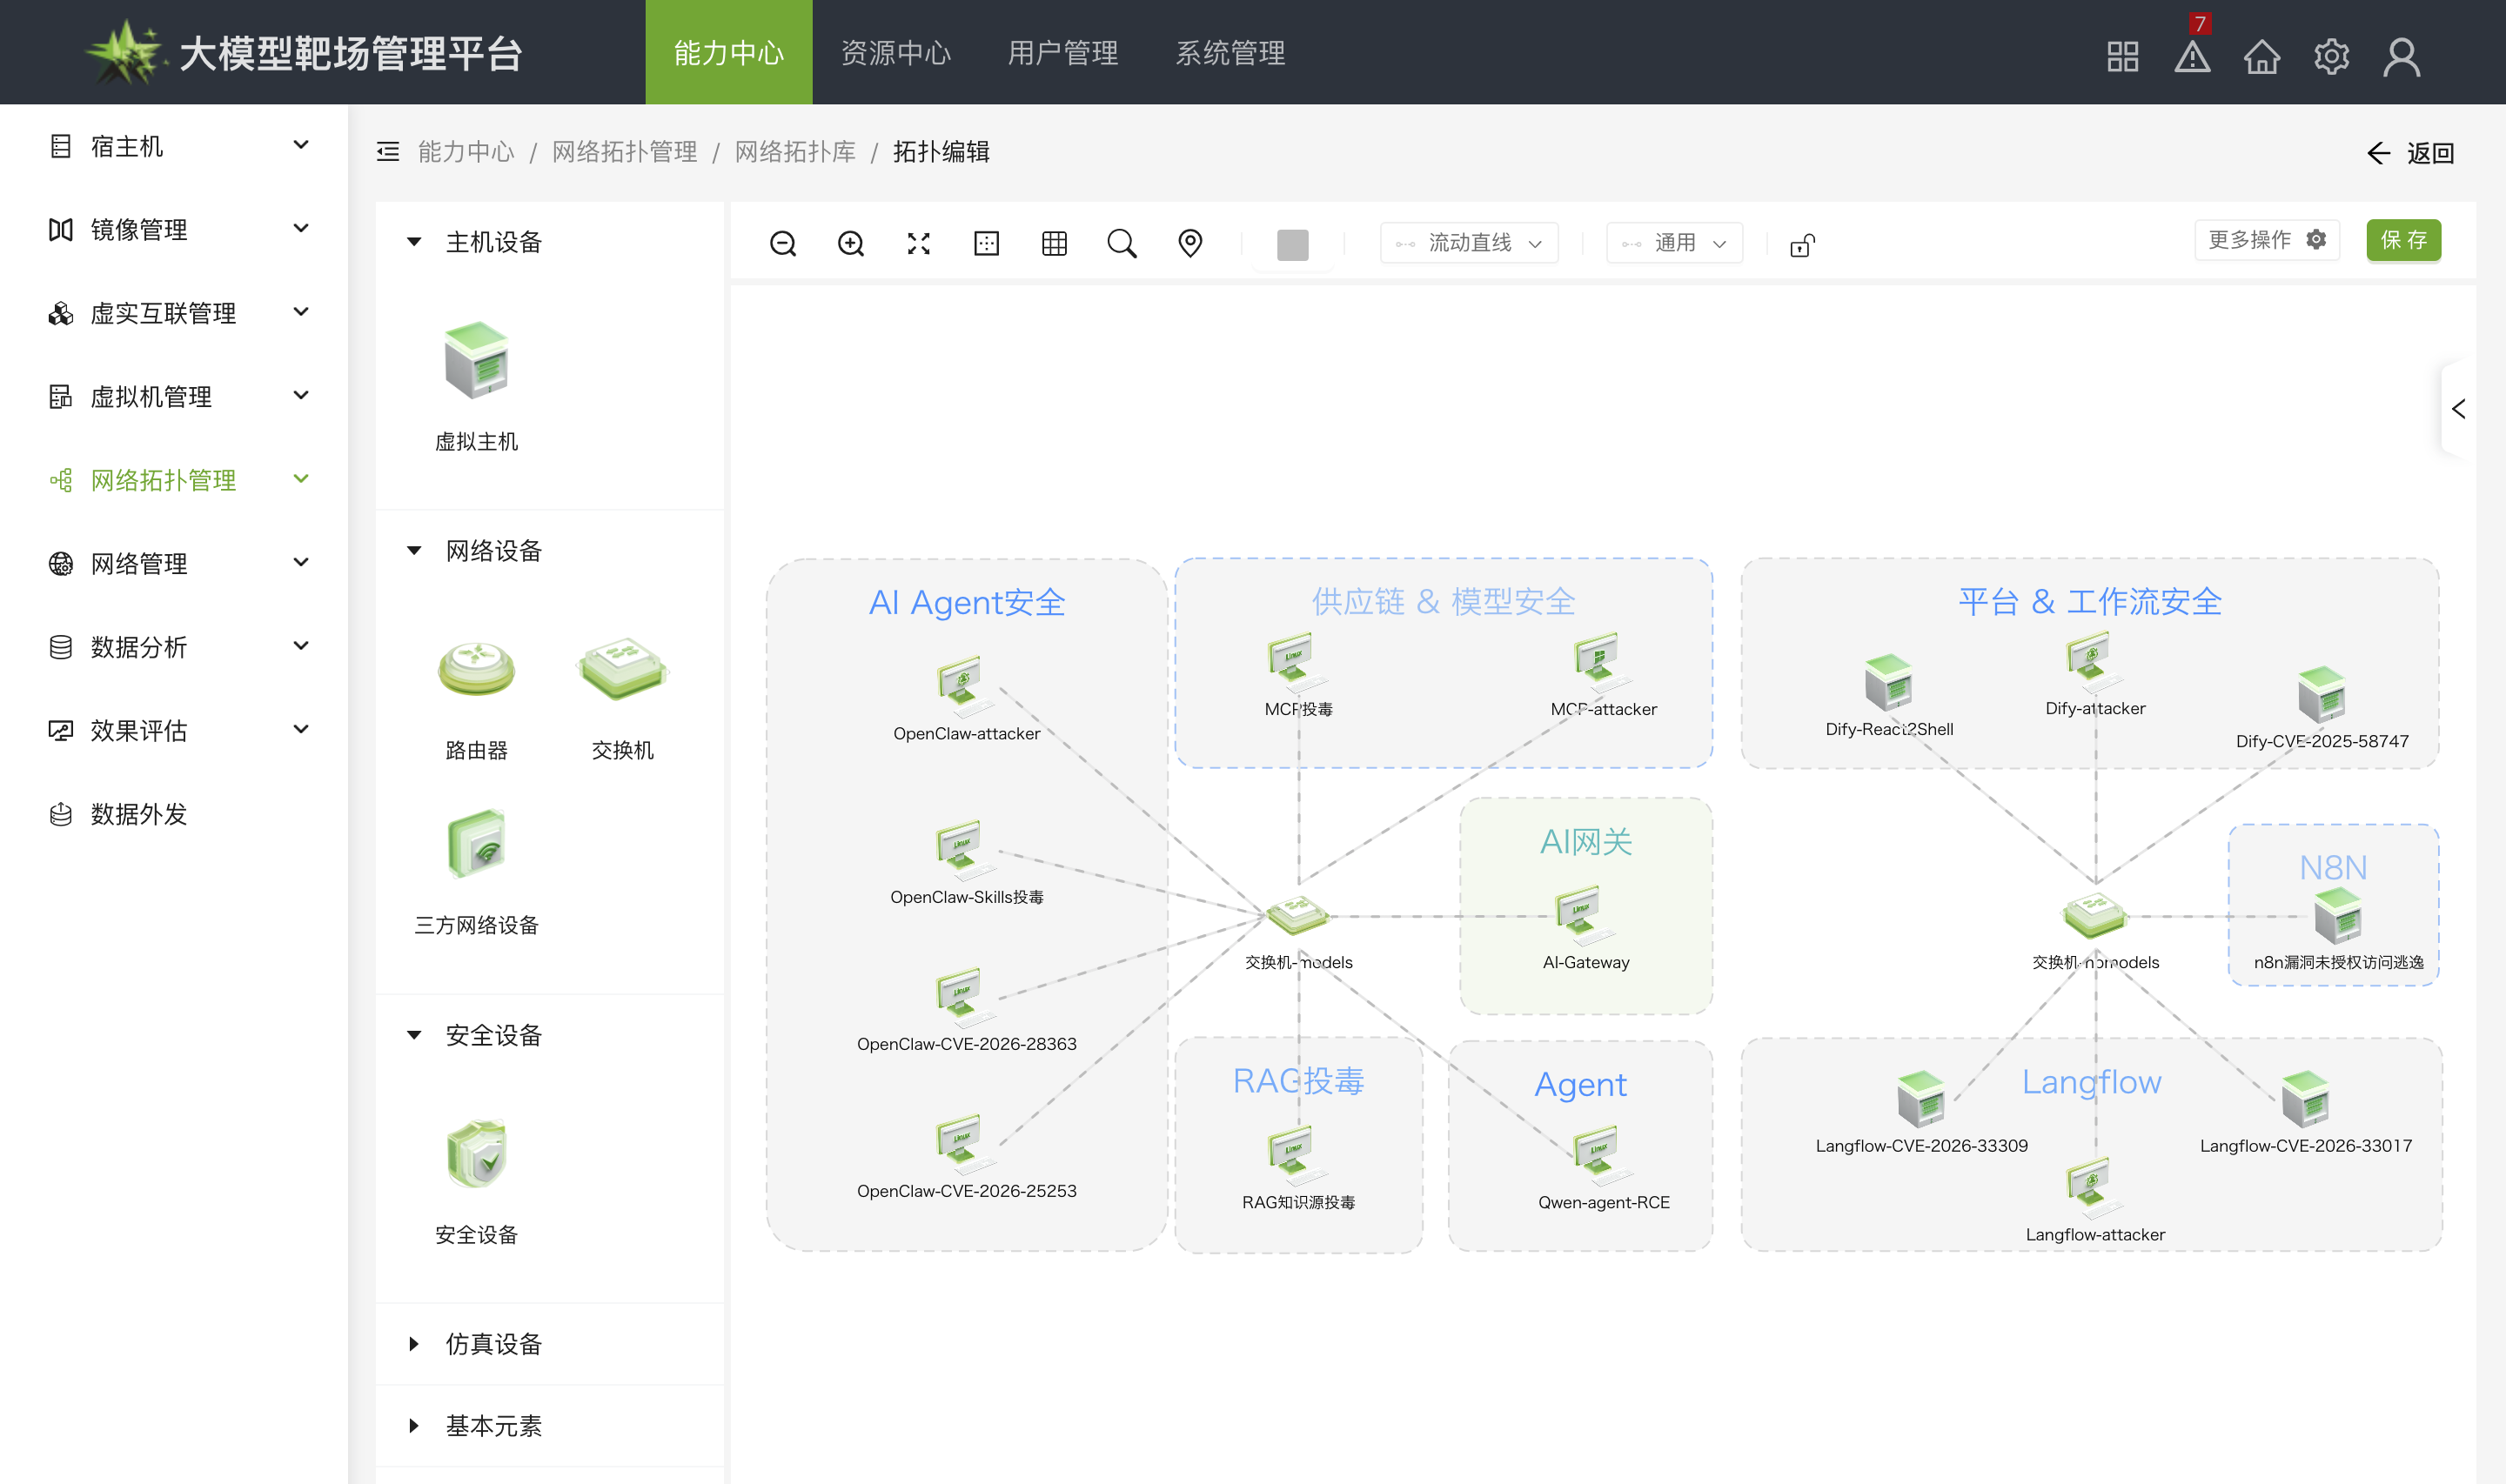Select the RAG知识源投毒 node
The image size is (2506, 1484).
1297,1155
